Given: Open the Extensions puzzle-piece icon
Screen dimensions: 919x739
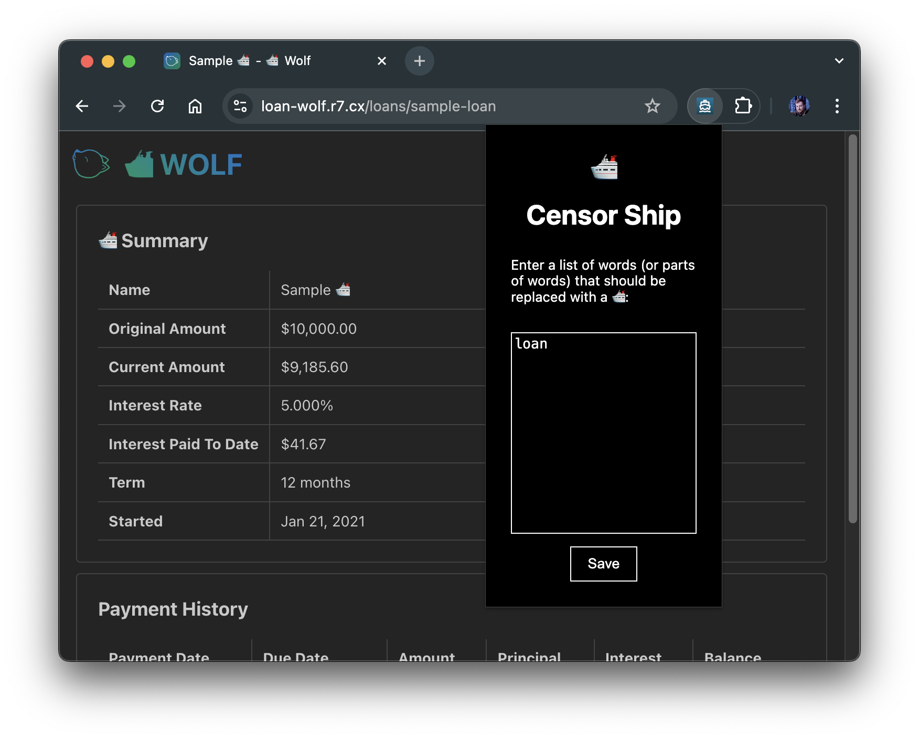Looking at the screenshot, I should (x=743, y=105).
